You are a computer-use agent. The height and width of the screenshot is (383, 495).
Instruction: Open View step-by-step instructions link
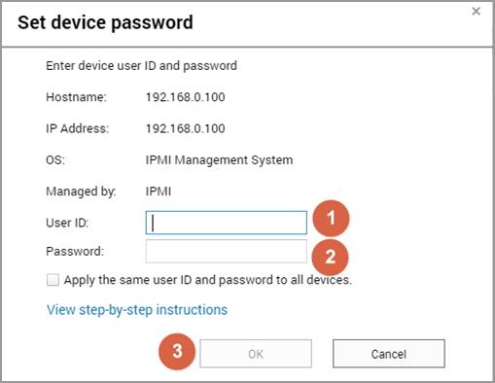137,310
